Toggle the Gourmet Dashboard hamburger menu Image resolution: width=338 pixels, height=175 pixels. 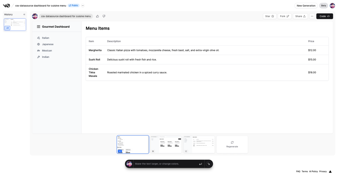[x=39, y=27]
